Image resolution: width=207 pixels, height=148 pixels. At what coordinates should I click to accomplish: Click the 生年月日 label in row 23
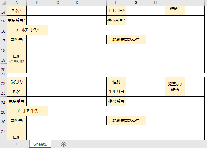(116, 92)
